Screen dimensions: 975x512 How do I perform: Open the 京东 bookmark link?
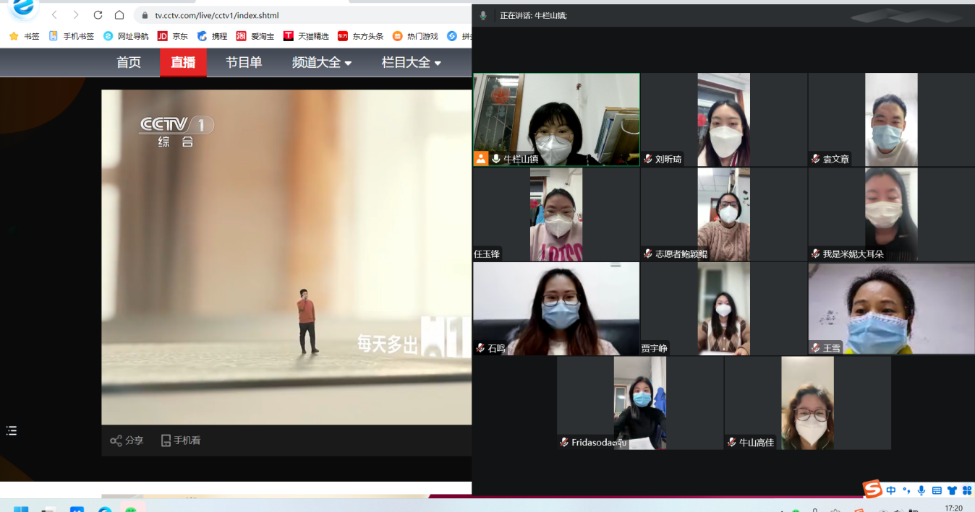(x=173, y=36)
